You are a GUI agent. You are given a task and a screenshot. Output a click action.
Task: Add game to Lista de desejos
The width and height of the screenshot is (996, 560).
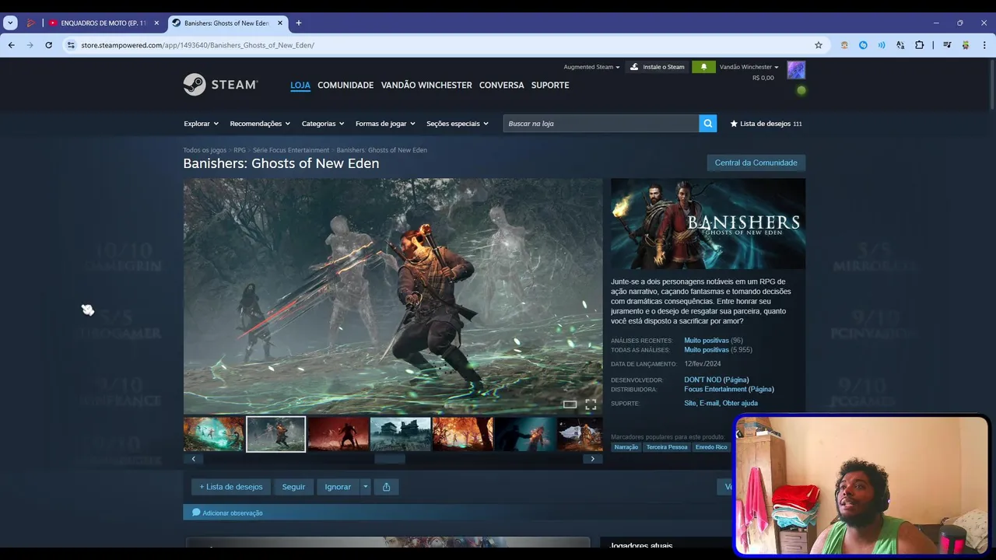[231, 487]
